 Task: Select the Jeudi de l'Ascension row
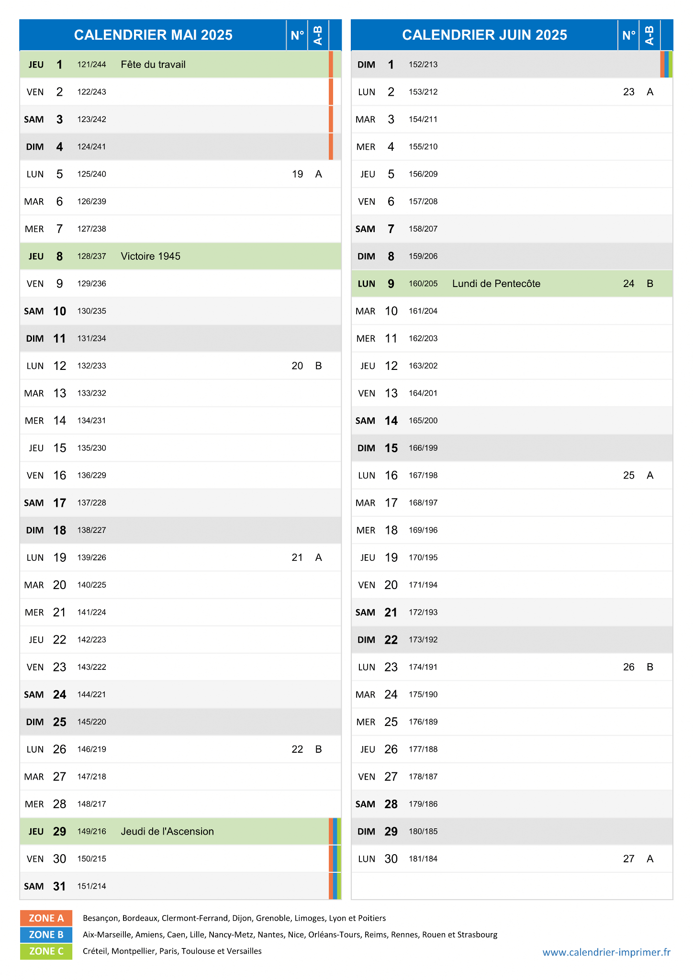click(x=180, y=831)
